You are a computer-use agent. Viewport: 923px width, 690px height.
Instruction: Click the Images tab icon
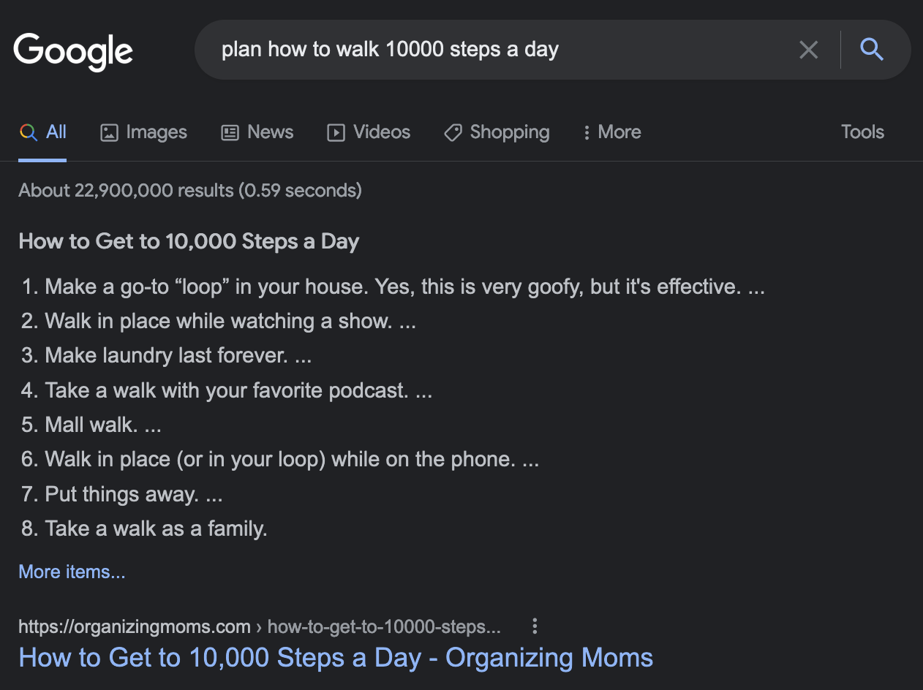[x=109, y=132]
